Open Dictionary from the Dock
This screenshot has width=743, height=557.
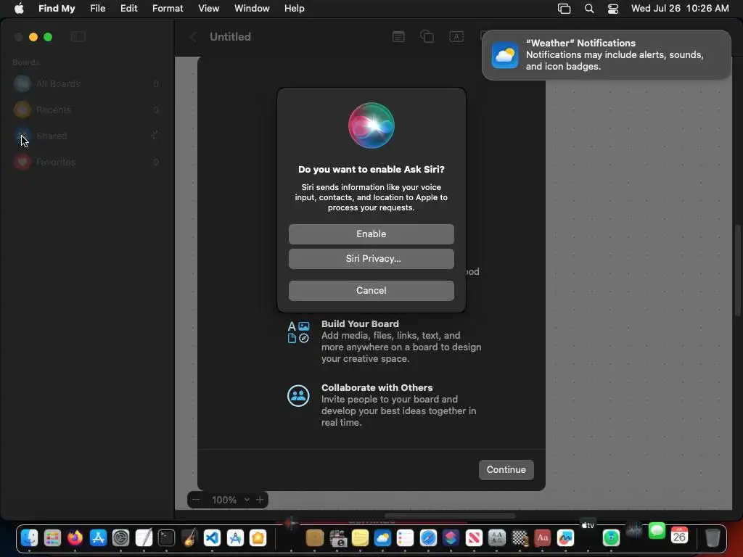pyautogui.click(x=543, y=537)
